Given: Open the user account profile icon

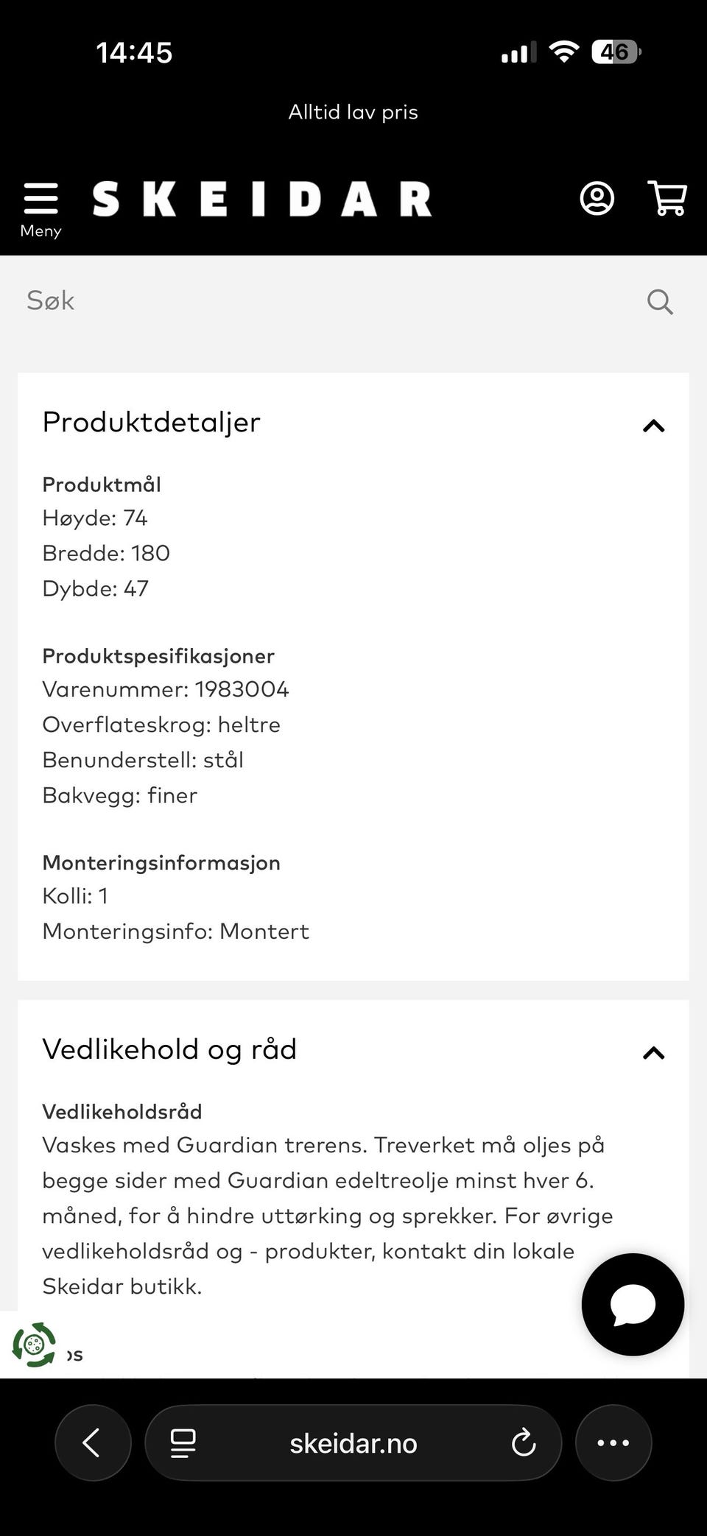Looking at the screenshot, I should (597, 199).
